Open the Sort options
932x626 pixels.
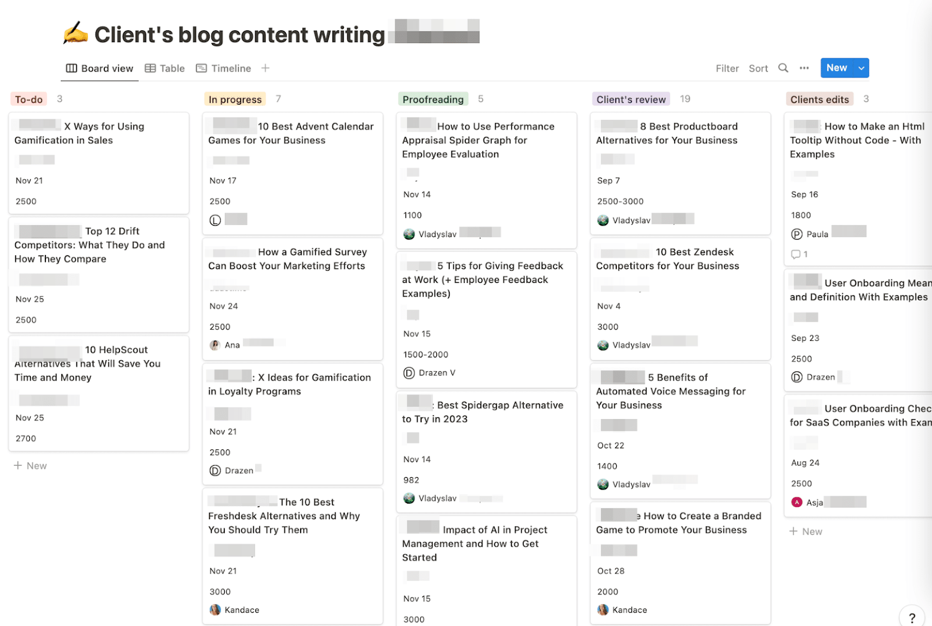[758, 69]
